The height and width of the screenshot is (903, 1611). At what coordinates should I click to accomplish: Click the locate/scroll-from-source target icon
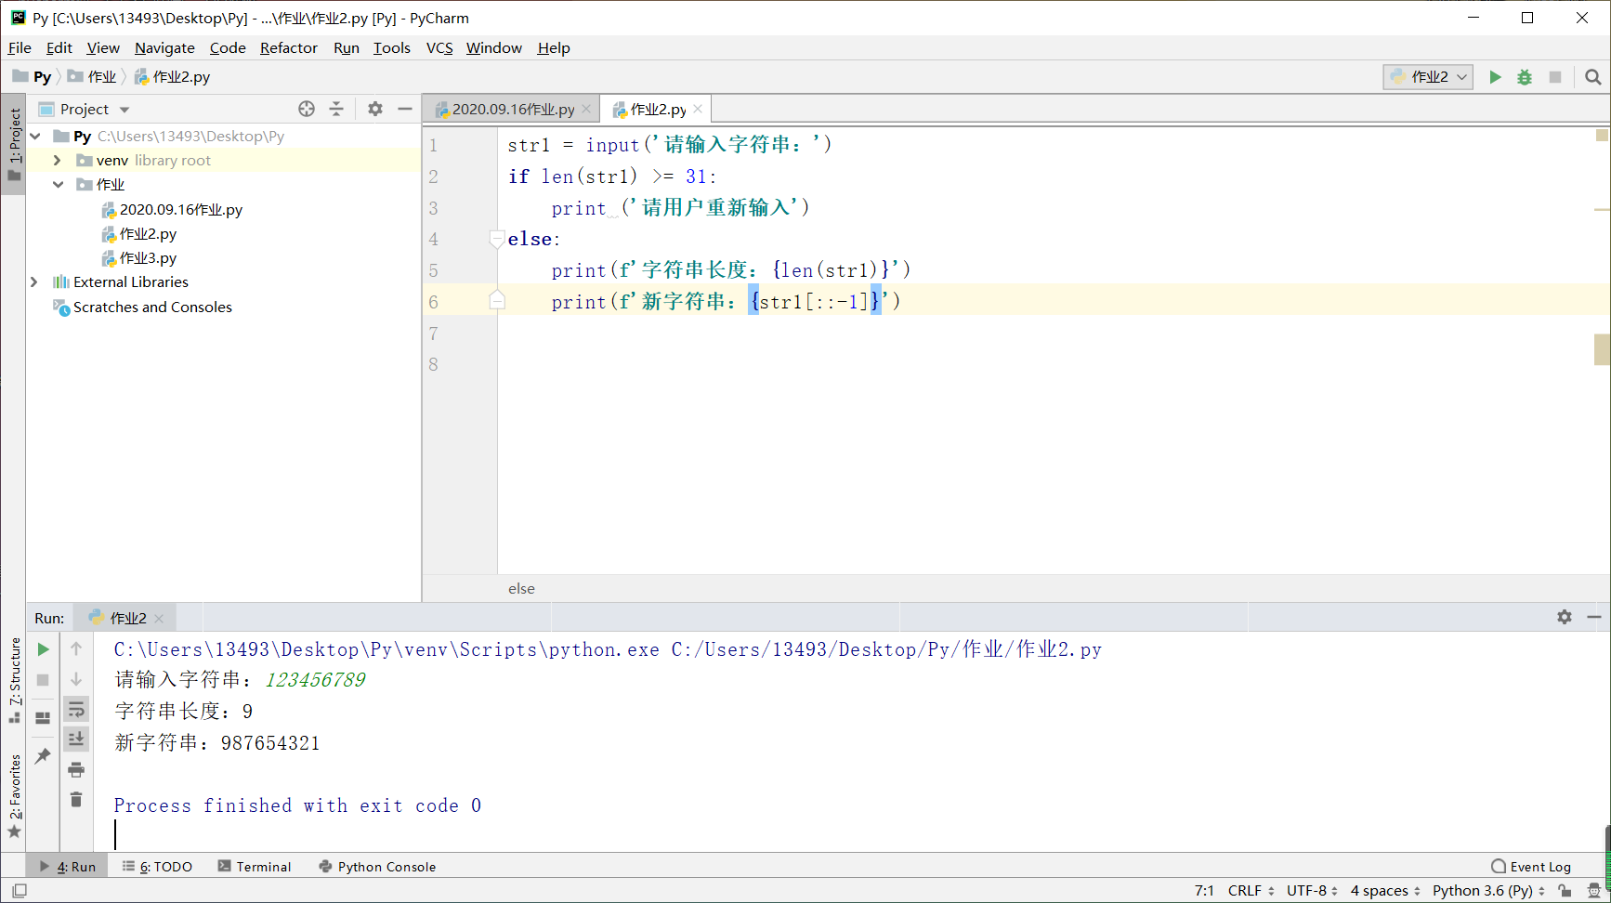pos(307,109)
